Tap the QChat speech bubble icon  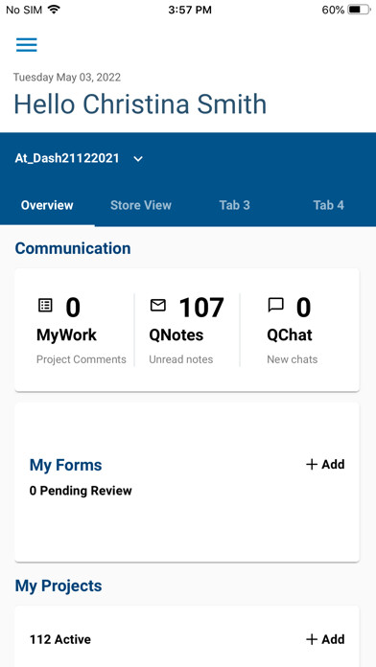(275, 305)
